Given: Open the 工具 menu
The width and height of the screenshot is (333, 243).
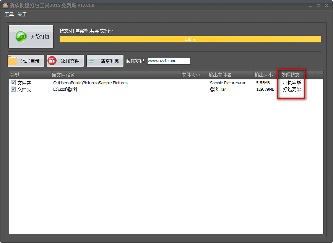Looking at the screenshot, I should tap(9, 14).
